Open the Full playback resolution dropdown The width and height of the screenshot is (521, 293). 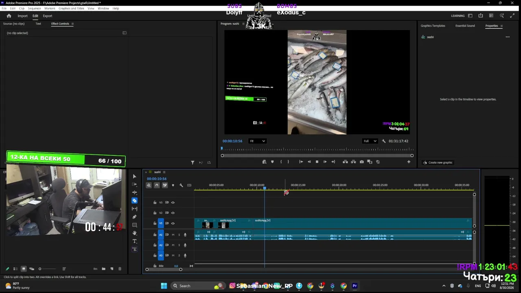[370, 141]
